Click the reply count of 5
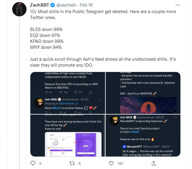Image resolution: width=192 pixels, height=169 pixels. [x=40, y=163]
